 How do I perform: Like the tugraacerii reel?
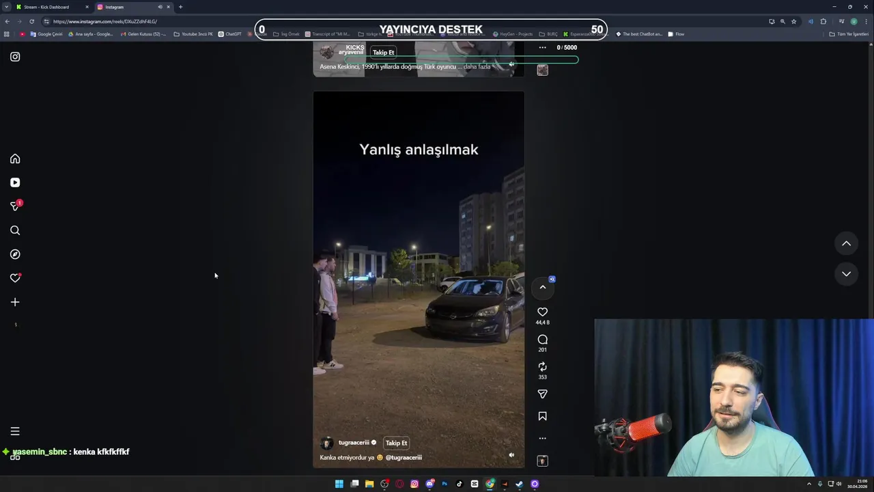[542, 312]
